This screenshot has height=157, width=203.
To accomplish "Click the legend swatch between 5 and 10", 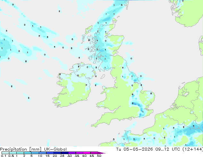I will (35, 153).
